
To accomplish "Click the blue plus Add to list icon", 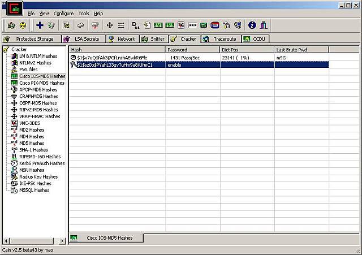I will click(40, 25).
